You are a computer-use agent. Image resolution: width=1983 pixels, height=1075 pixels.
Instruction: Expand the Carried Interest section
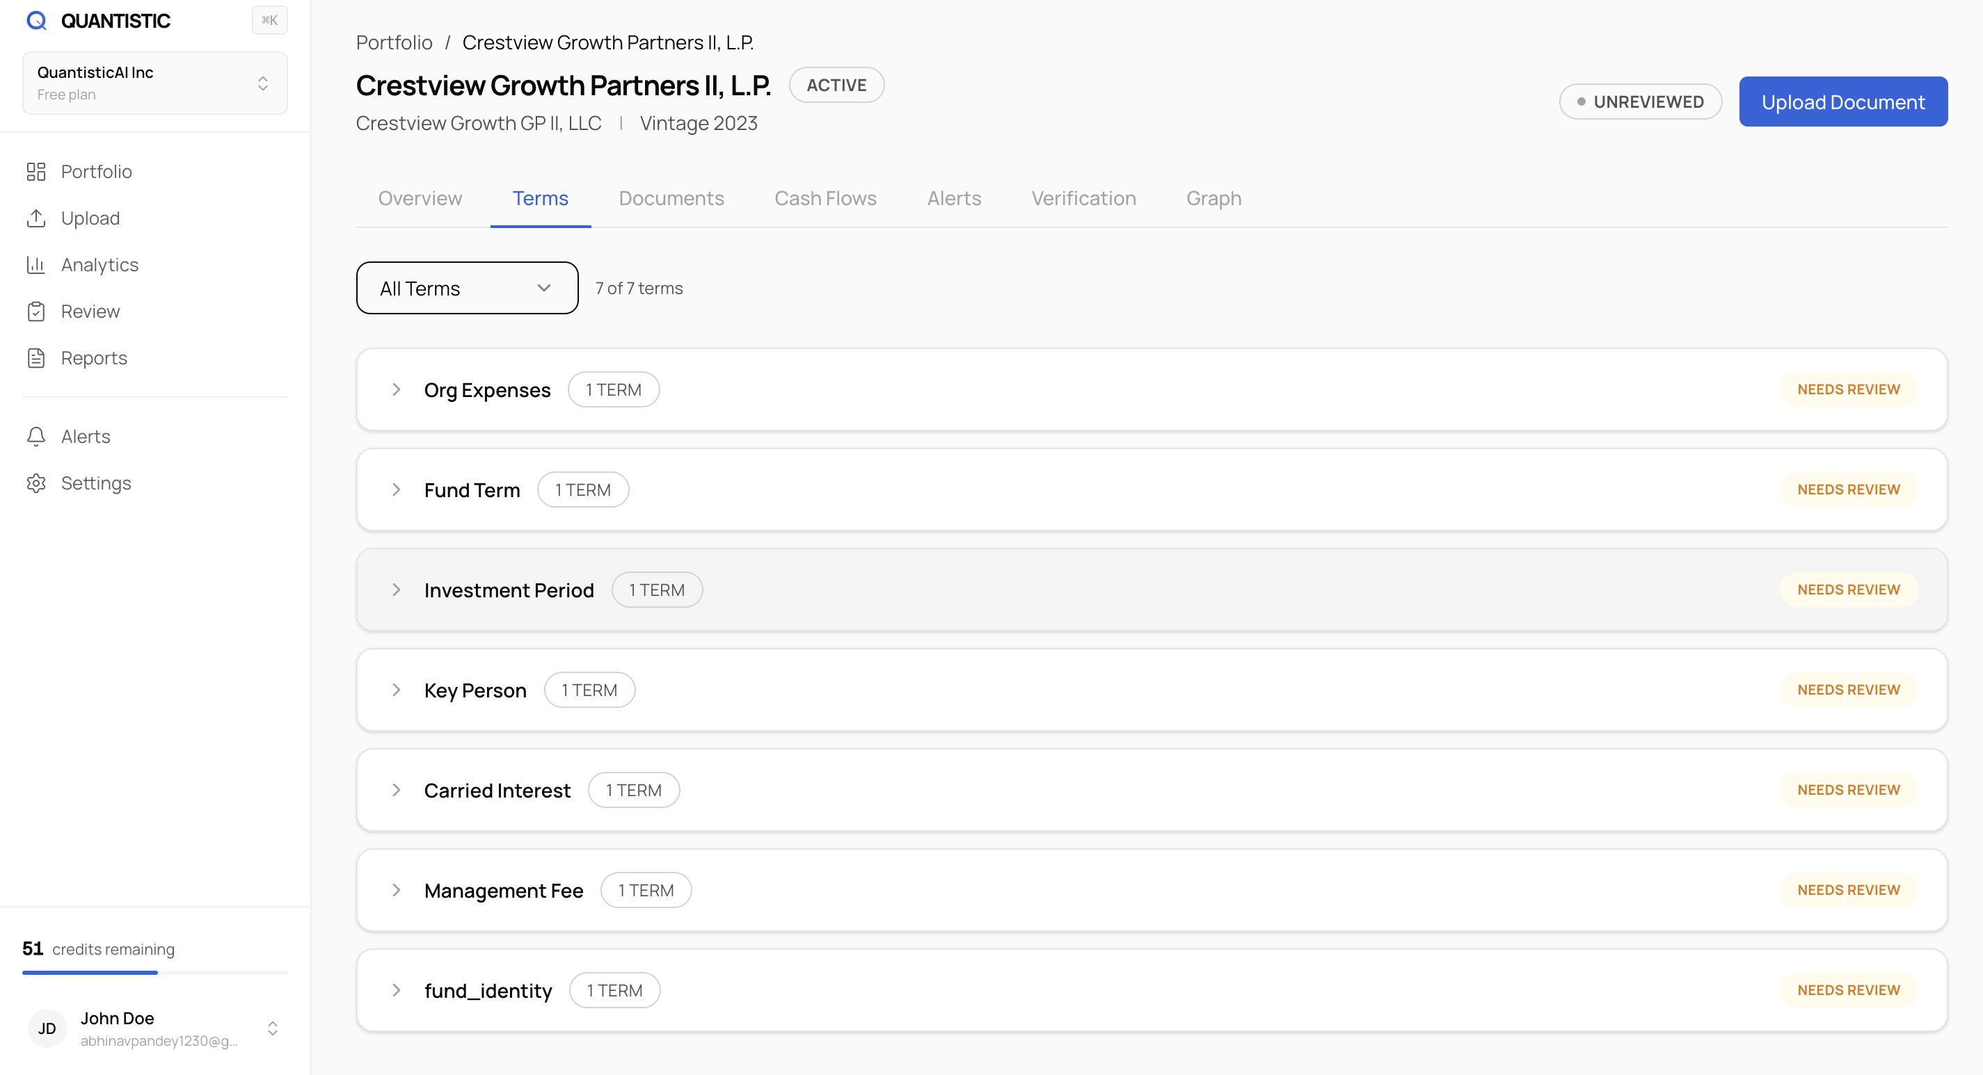click(397, 789)
